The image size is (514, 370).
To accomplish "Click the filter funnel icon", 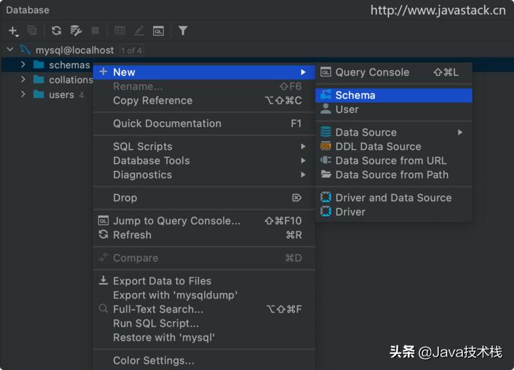I will (183, 30).
